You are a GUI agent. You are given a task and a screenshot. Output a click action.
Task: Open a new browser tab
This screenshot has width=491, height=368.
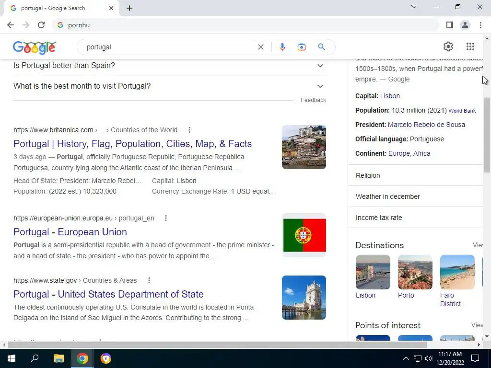129,9
